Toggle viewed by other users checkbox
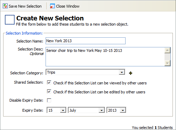This screenshot has width=176, height=130. [x=49, y=83]
